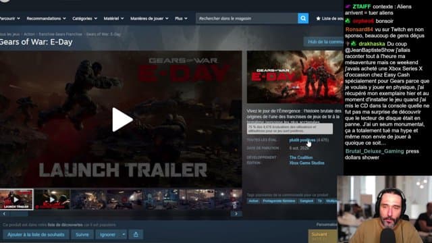Select the Protagoniste féminine tag
The width and height of the screenshot is (432, 243).
tap(279, 201)
